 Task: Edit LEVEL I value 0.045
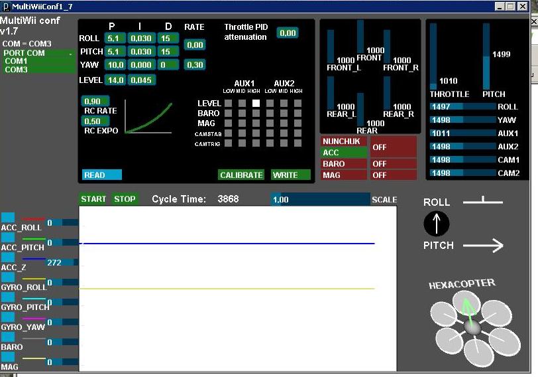(141, 80)
